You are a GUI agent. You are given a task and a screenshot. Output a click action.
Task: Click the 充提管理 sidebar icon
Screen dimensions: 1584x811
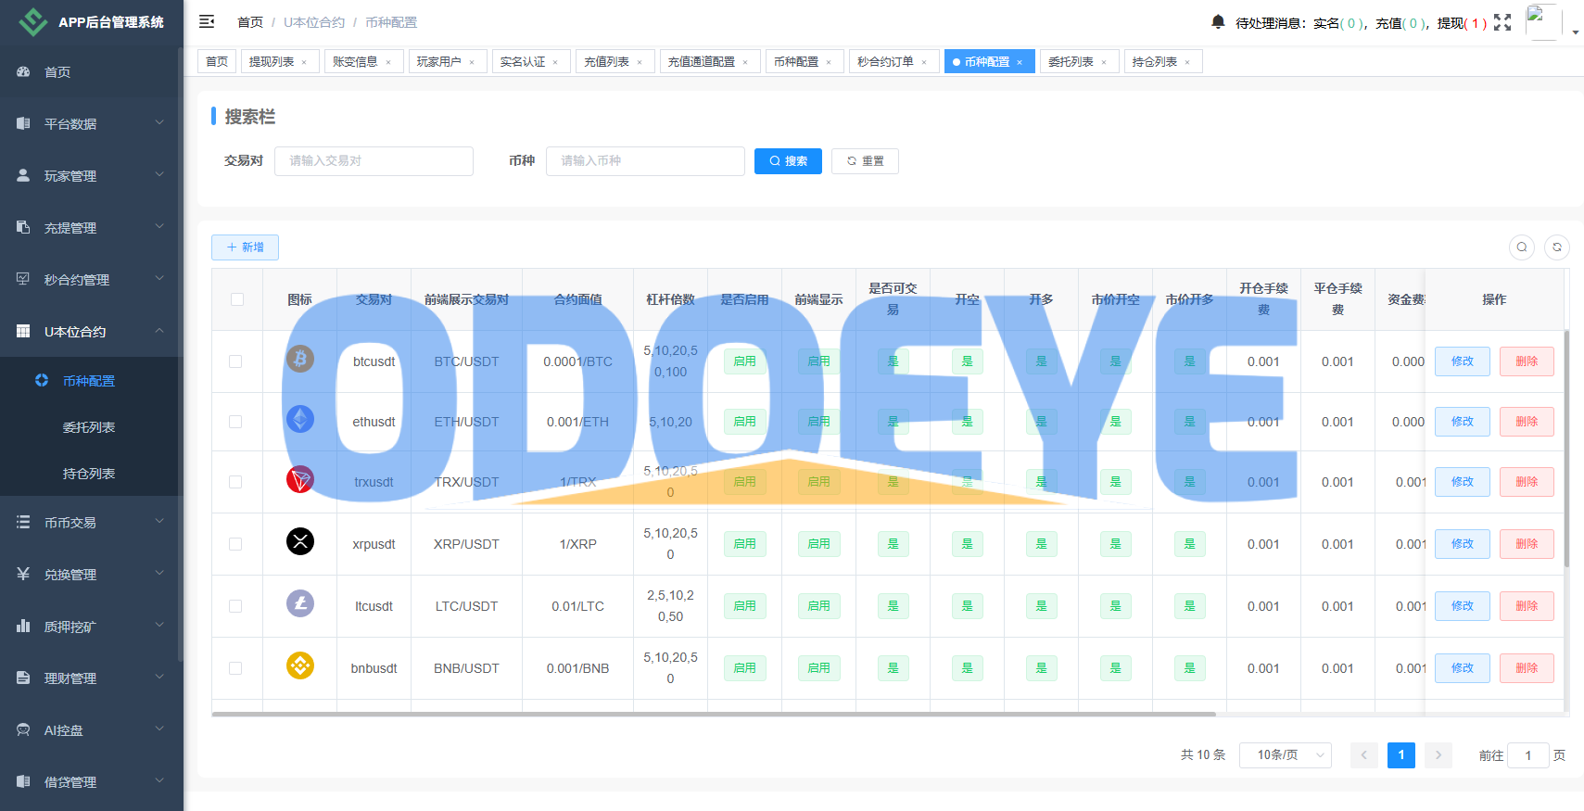[x=23, y=227]
